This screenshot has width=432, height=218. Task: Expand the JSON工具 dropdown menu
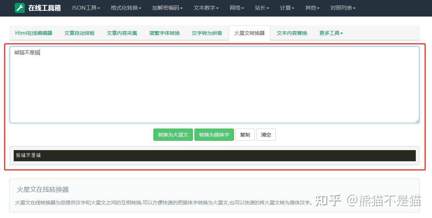tap(86, 8)
